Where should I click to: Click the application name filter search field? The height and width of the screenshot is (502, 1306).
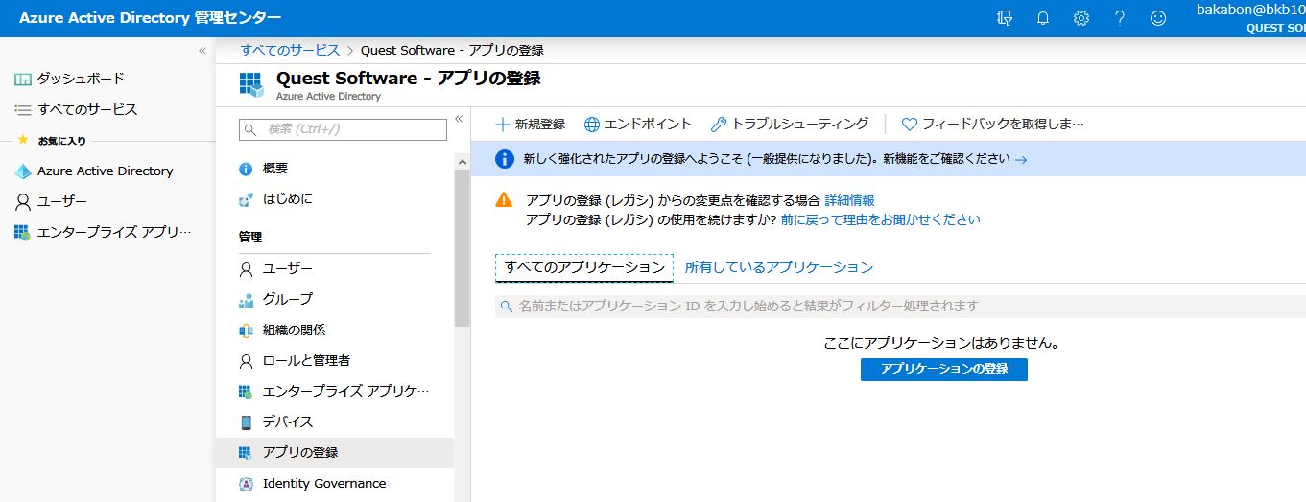900,306
